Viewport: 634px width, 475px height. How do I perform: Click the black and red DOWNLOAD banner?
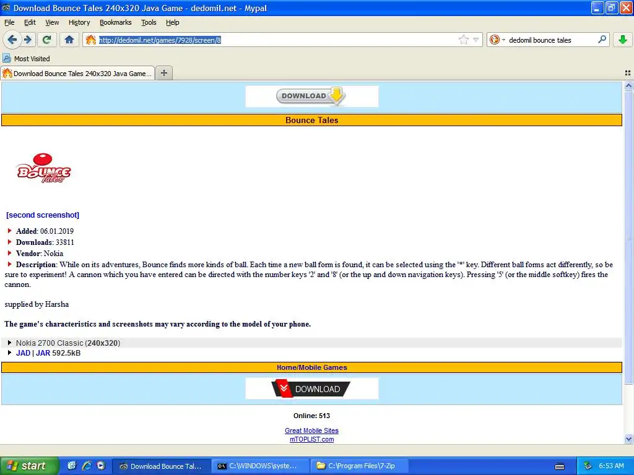pyautogui.click(x=312, y=388)
